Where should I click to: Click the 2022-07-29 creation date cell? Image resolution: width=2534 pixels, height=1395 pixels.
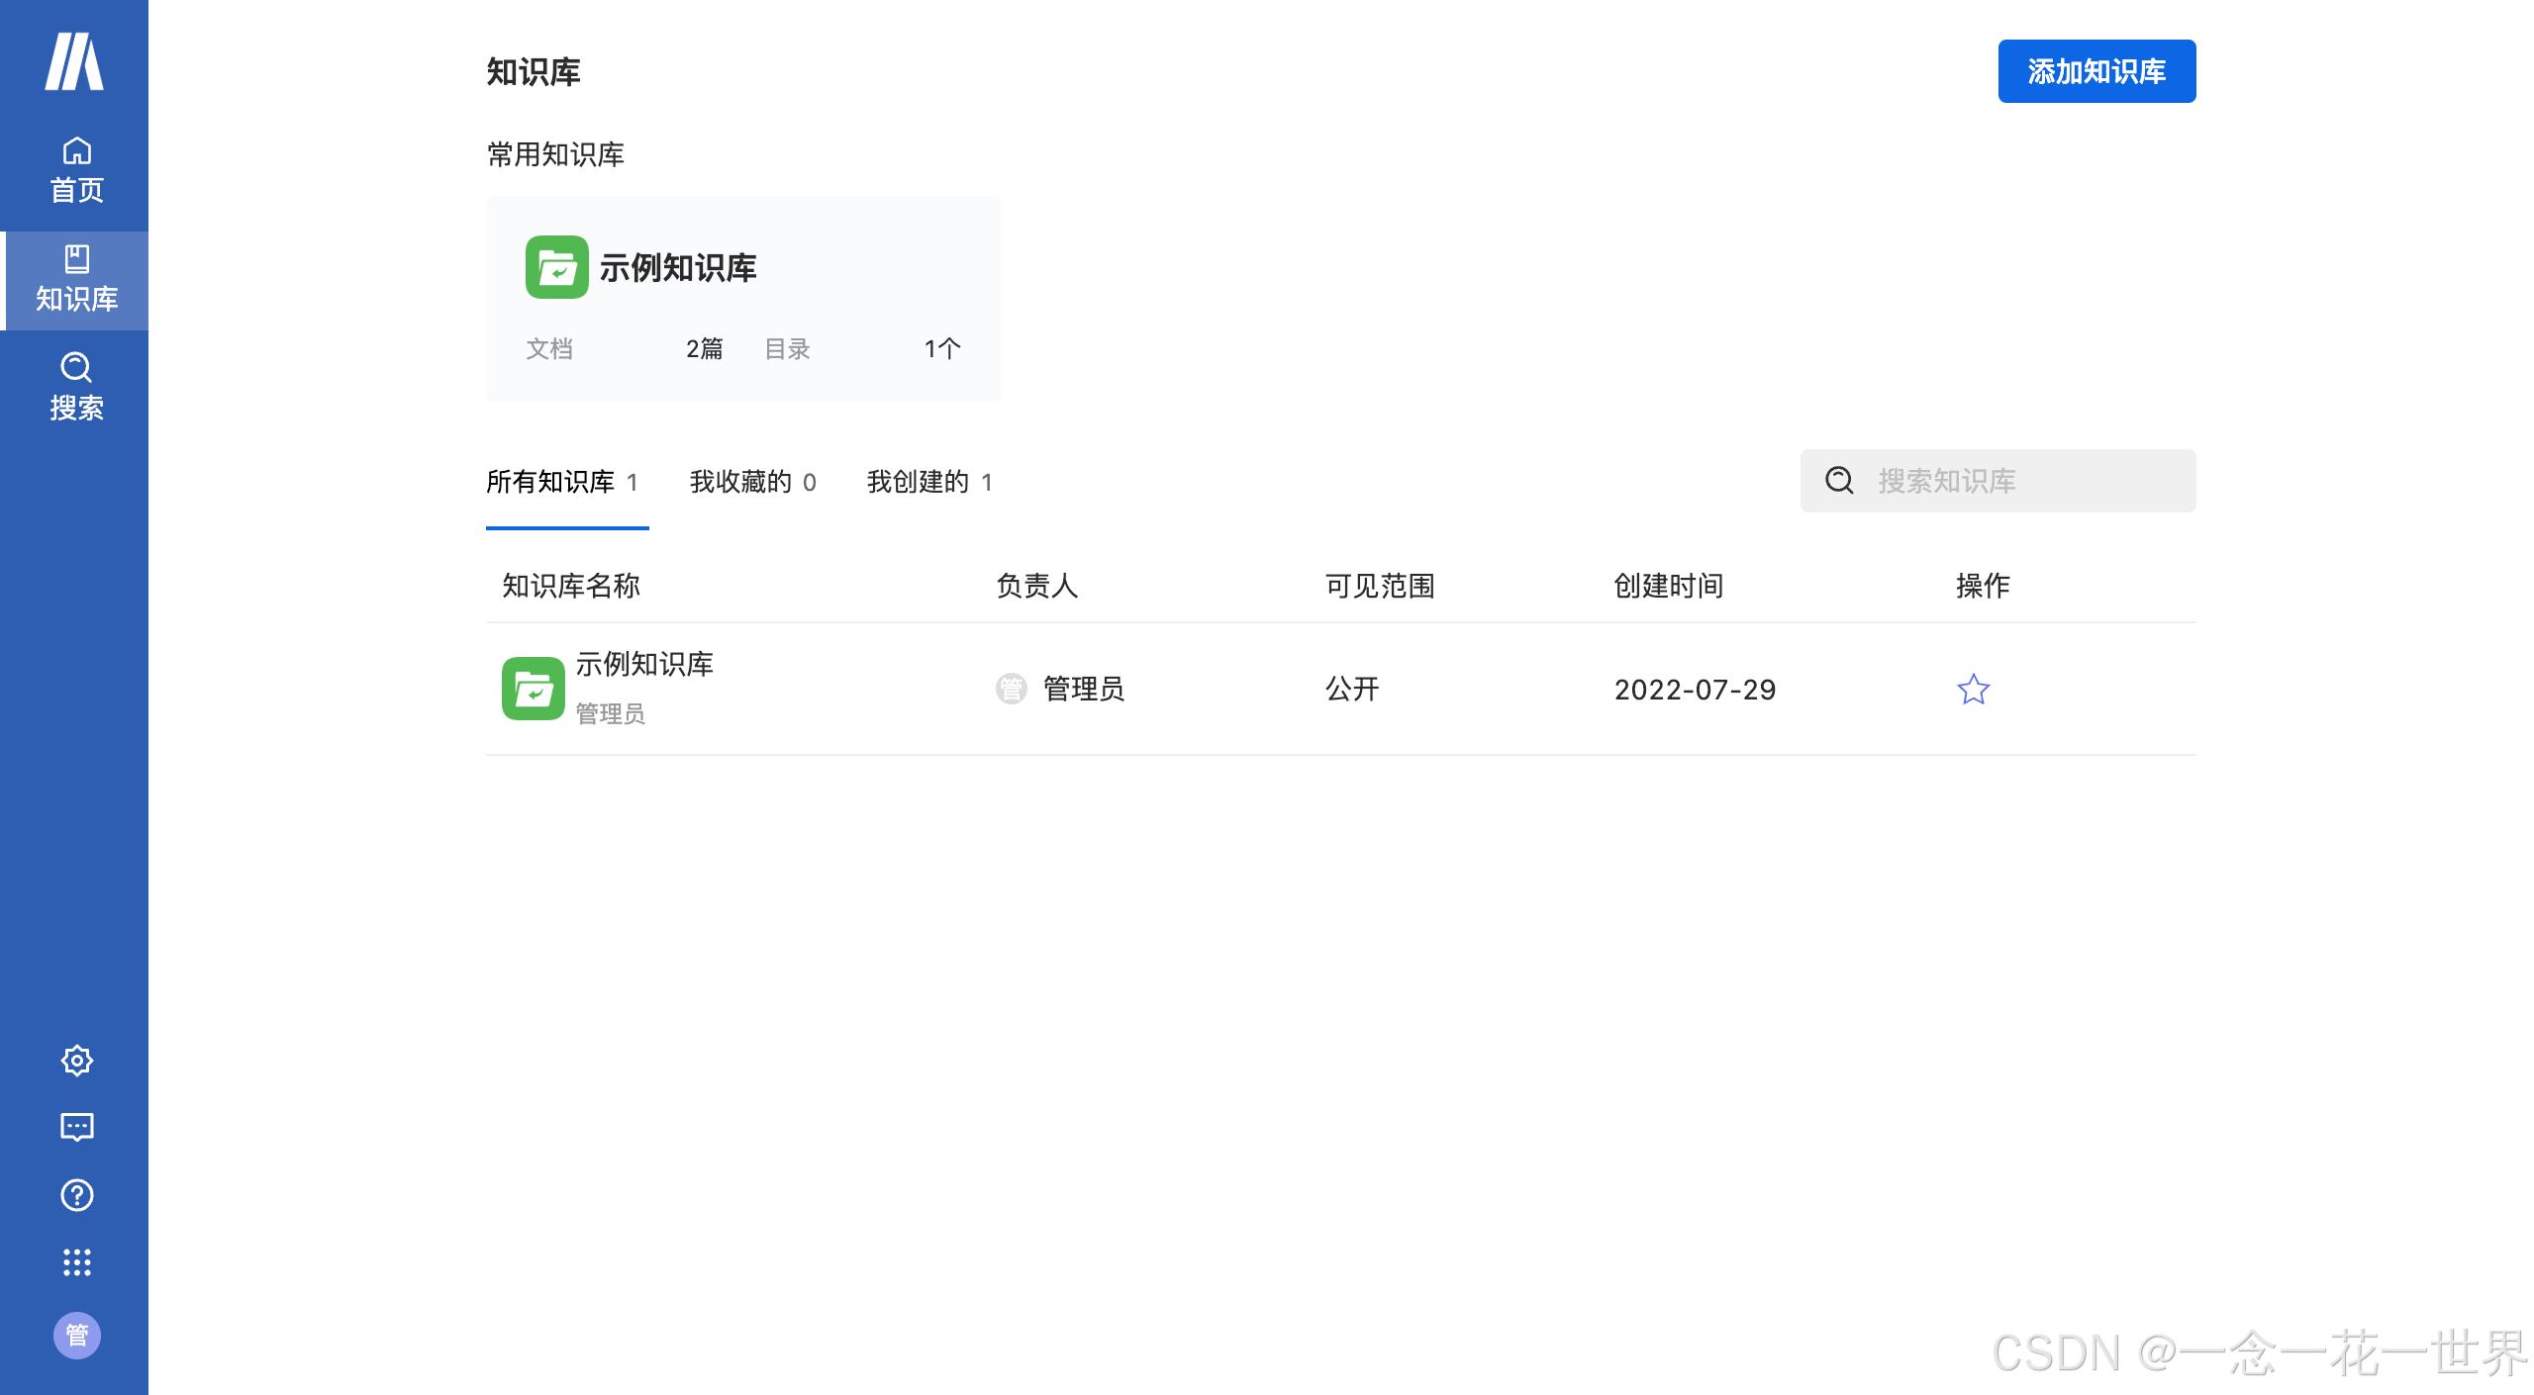pyautogui.click(x=1696, y=690)
